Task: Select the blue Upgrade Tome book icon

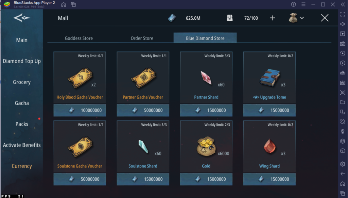Action: click(269, 78)
